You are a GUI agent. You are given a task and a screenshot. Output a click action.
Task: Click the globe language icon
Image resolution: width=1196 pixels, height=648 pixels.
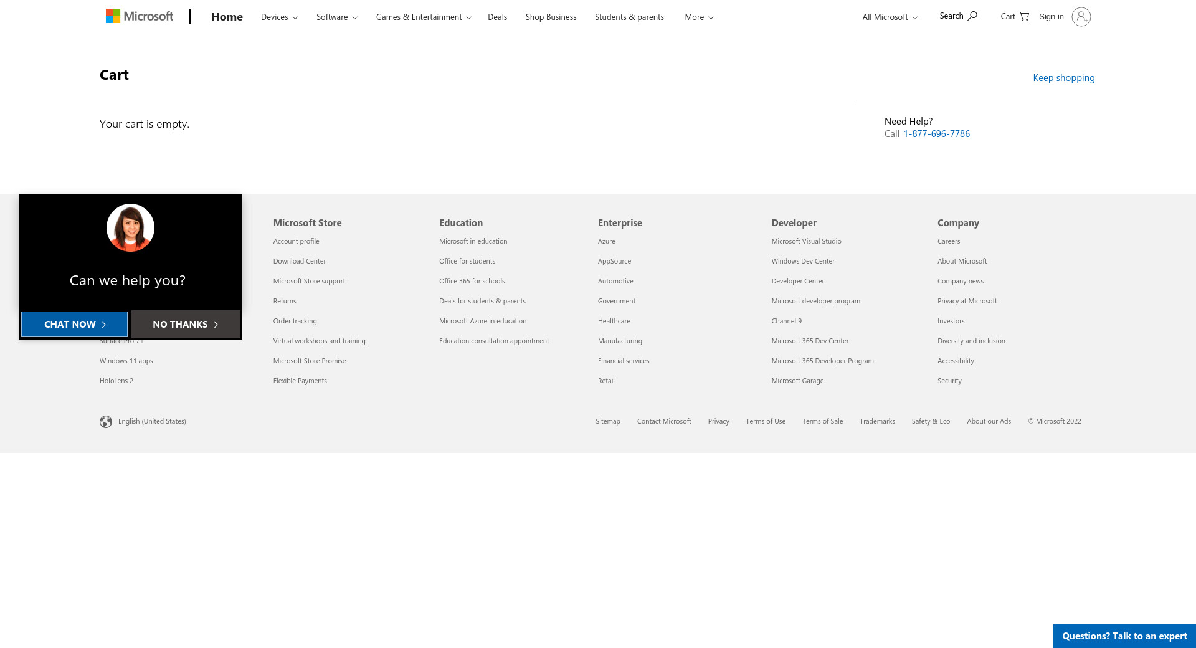coord(106,422)
